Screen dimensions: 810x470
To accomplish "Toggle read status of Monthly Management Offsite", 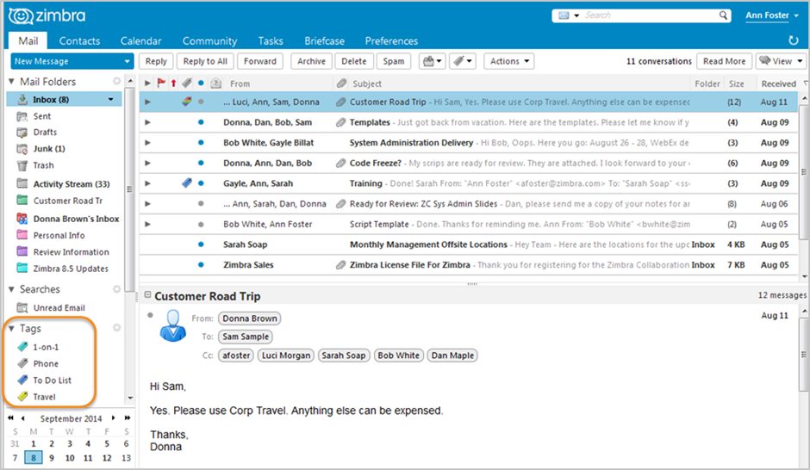I will (x=201, y=244).
